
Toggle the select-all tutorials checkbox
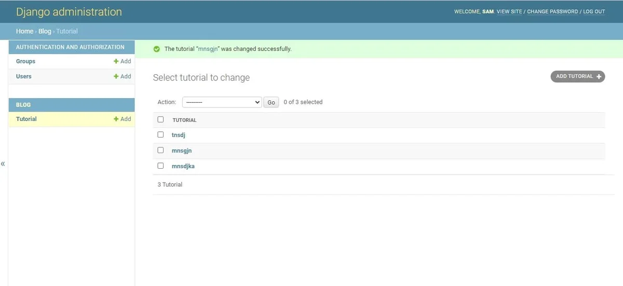tap(160, 119)
